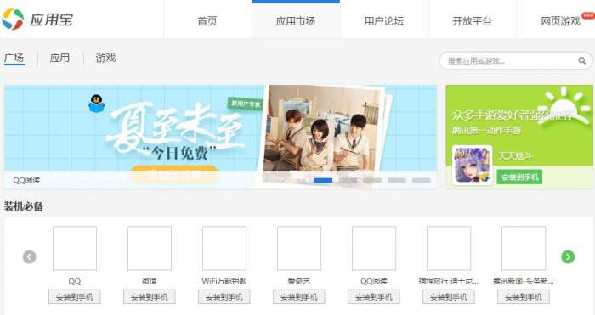This screenshot has height=315, width=595.
Task: Click 安装到手机 under QQ
Action: tap(75, 297)
